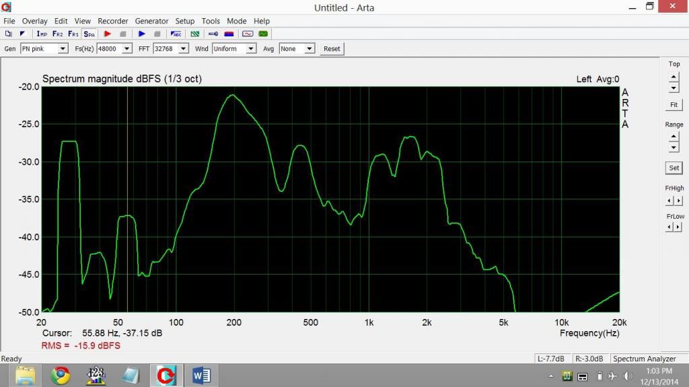Click the Fit button
Image resolution: width=689 pixels, height=387 pixels.
(674, 105)
